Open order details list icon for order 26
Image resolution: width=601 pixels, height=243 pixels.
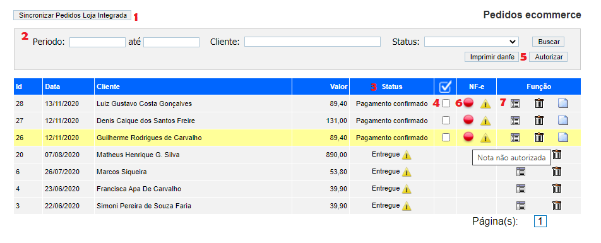(x=515, y=138)
